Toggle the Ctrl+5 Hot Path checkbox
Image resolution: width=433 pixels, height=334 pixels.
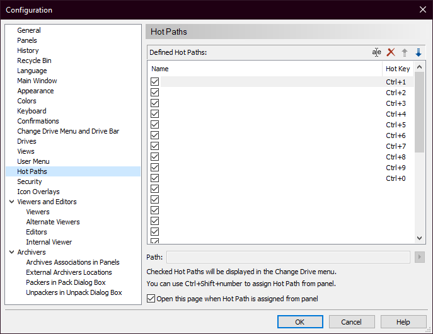(x=155, y=125)
